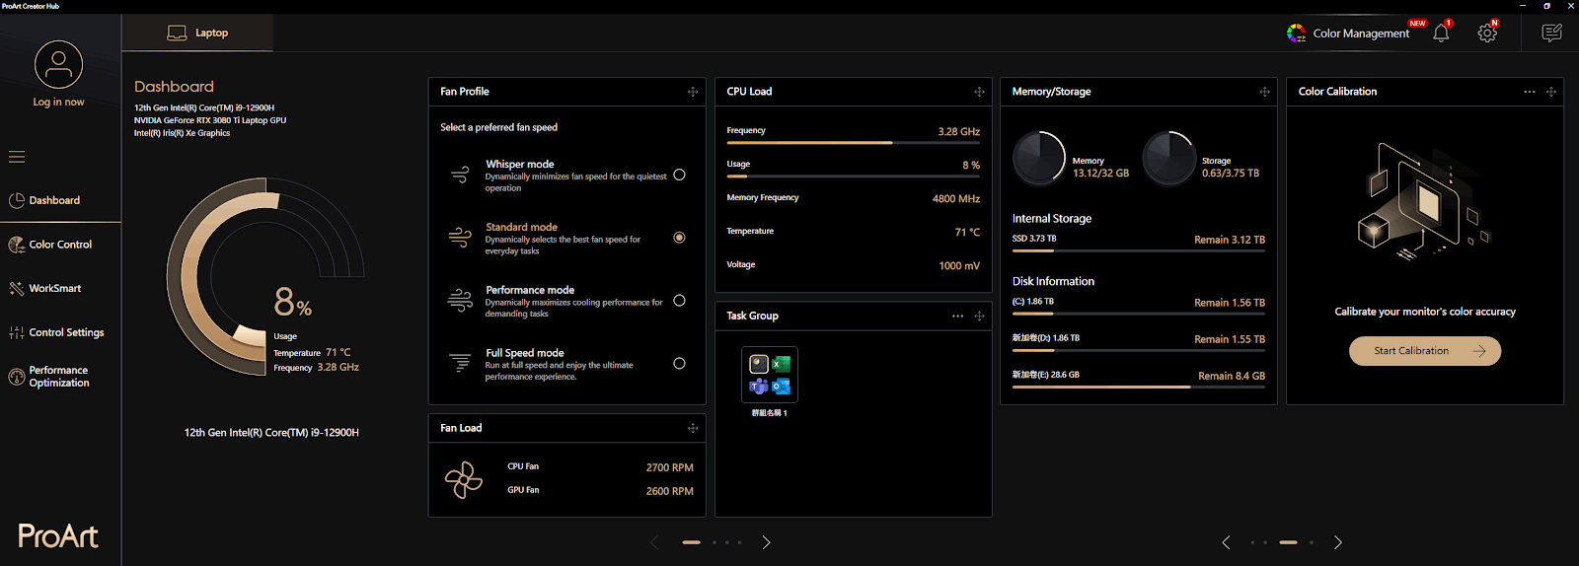Click the color calibration monitor illustration
Viewport: 1579px width, 566px height.
(x=1424, y=202)
